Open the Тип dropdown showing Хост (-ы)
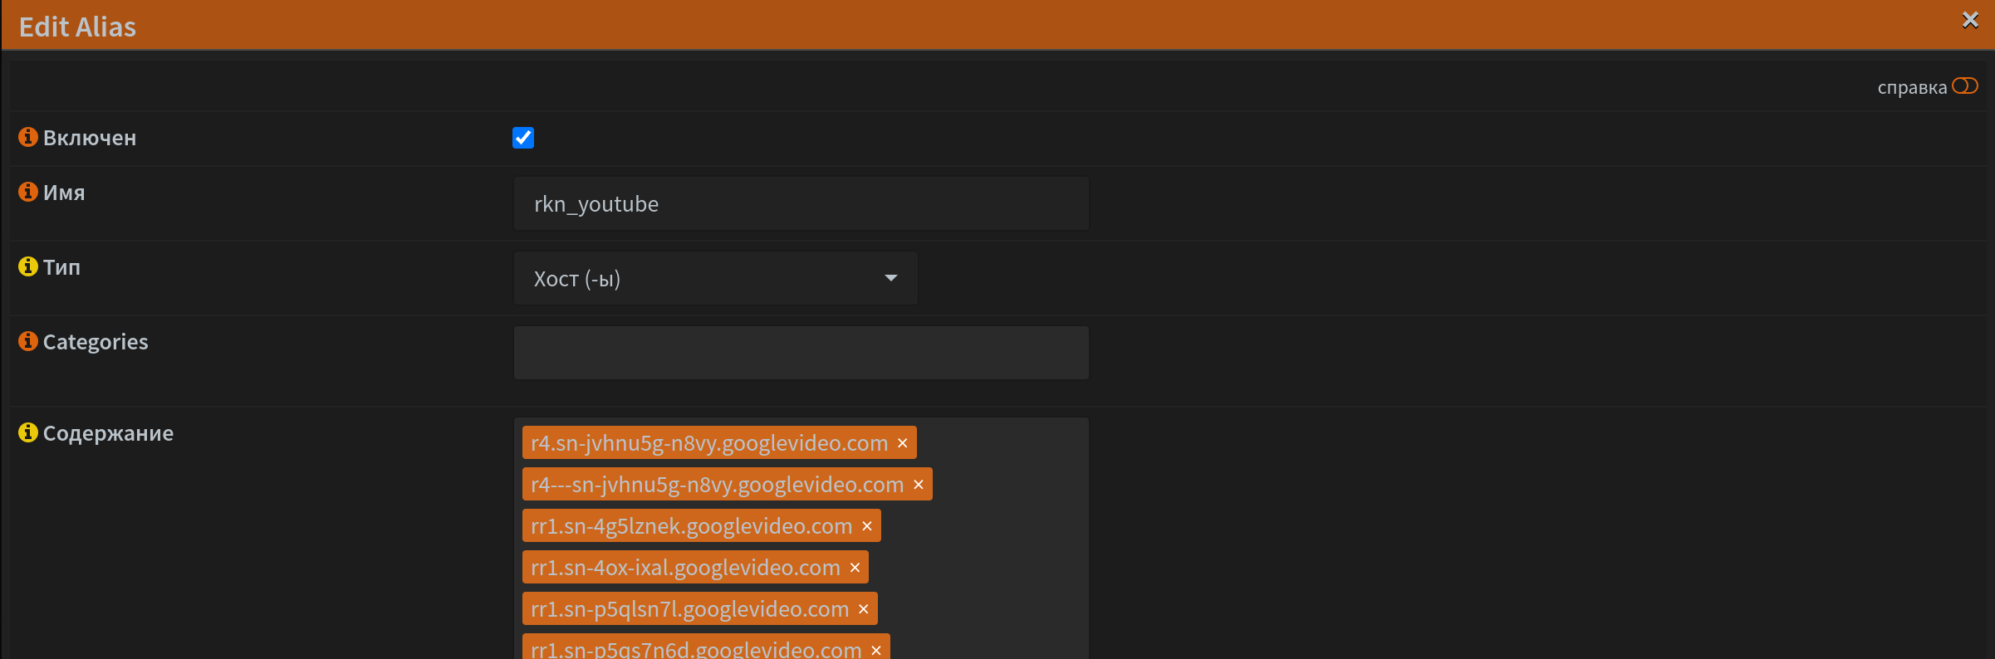The image size is (1995, 659). point(716,278)
